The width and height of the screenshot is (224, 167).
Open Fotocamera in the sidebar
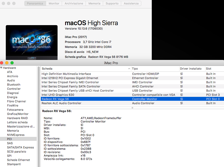15,110
